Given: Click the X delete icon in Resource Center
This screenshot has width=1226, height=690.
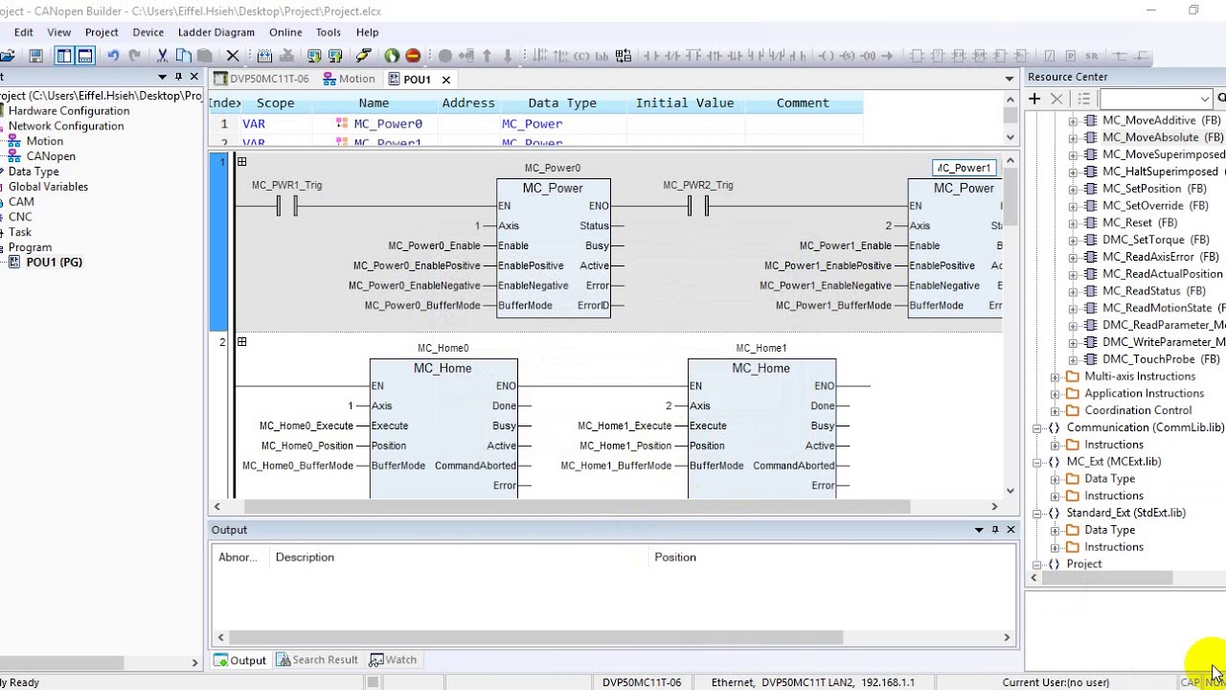Looking at the screenshot, I should pyautogui.click(x=1057, y=99).
